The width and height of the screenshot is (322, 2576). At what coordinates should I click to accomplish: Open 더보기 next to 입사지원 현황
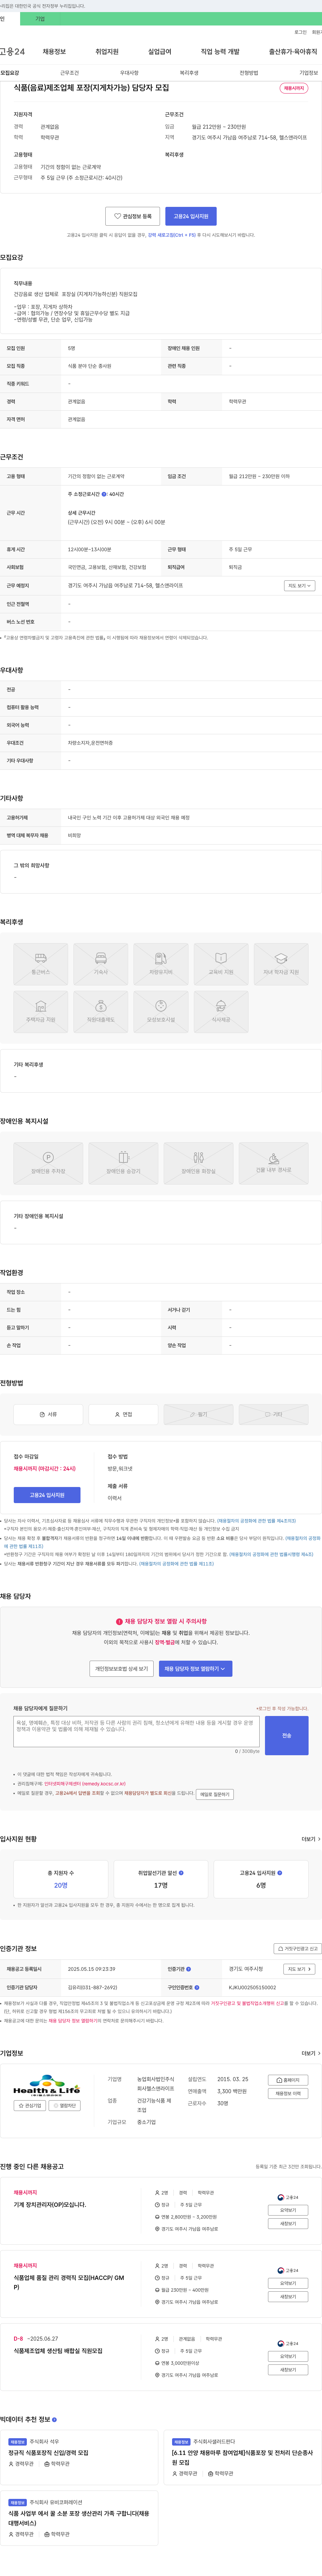pyautogui.click(x=311, y=1839)
